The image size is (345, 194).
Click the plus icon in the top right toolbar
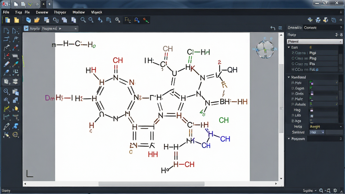tap(341, 20)
